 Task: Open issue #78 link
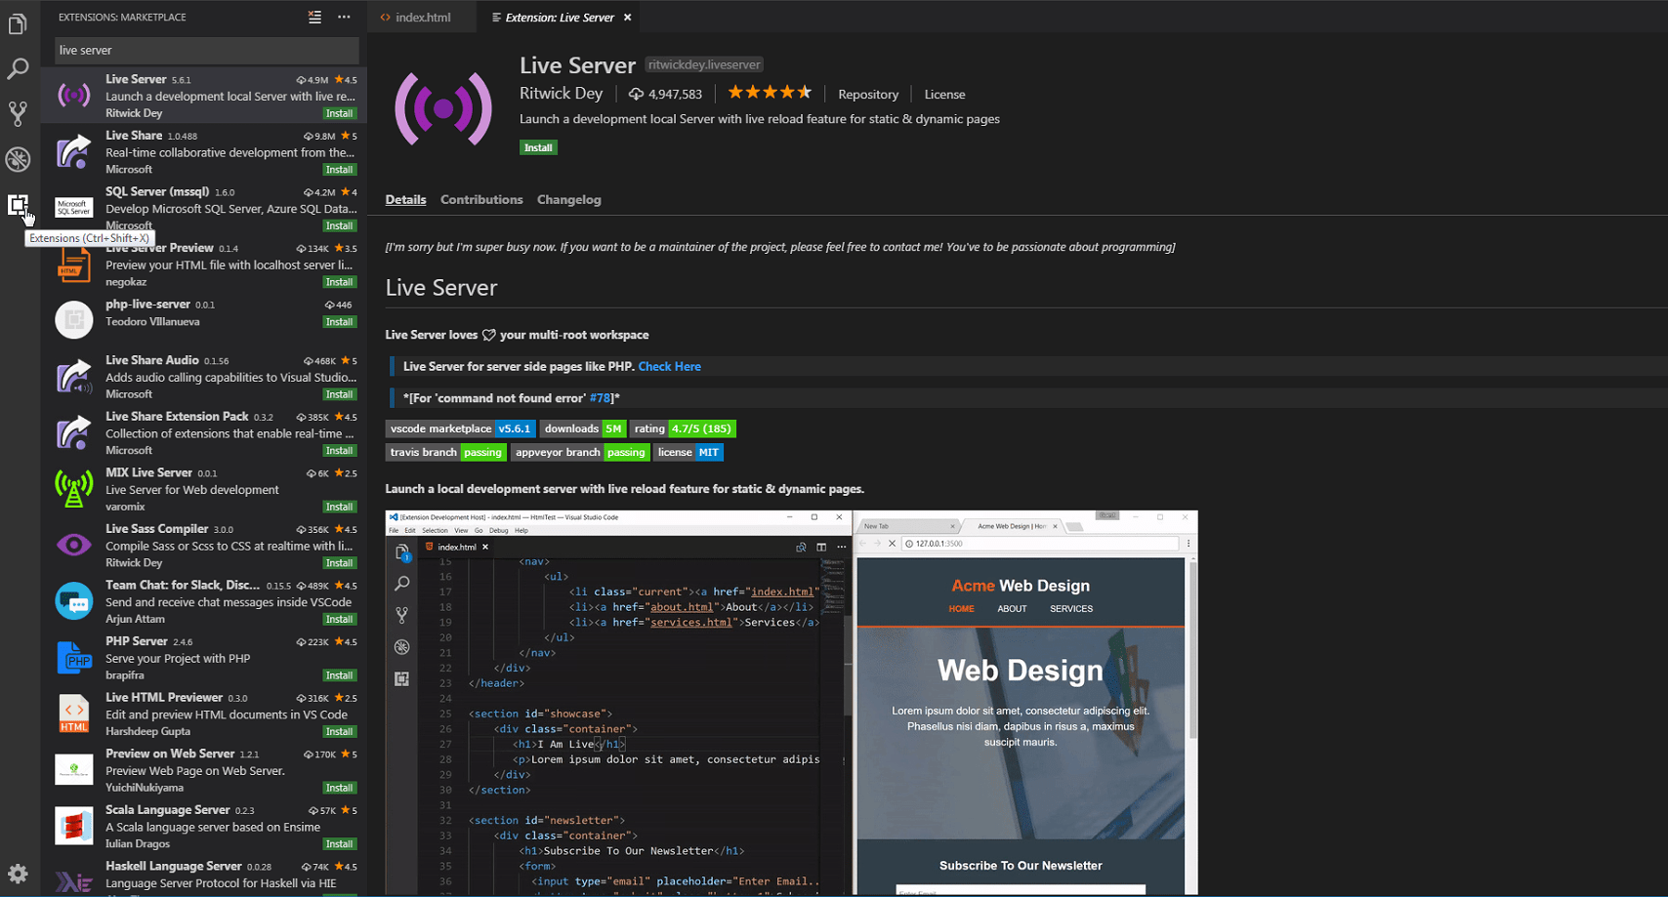pyautogui.click(x=601, y=397)
